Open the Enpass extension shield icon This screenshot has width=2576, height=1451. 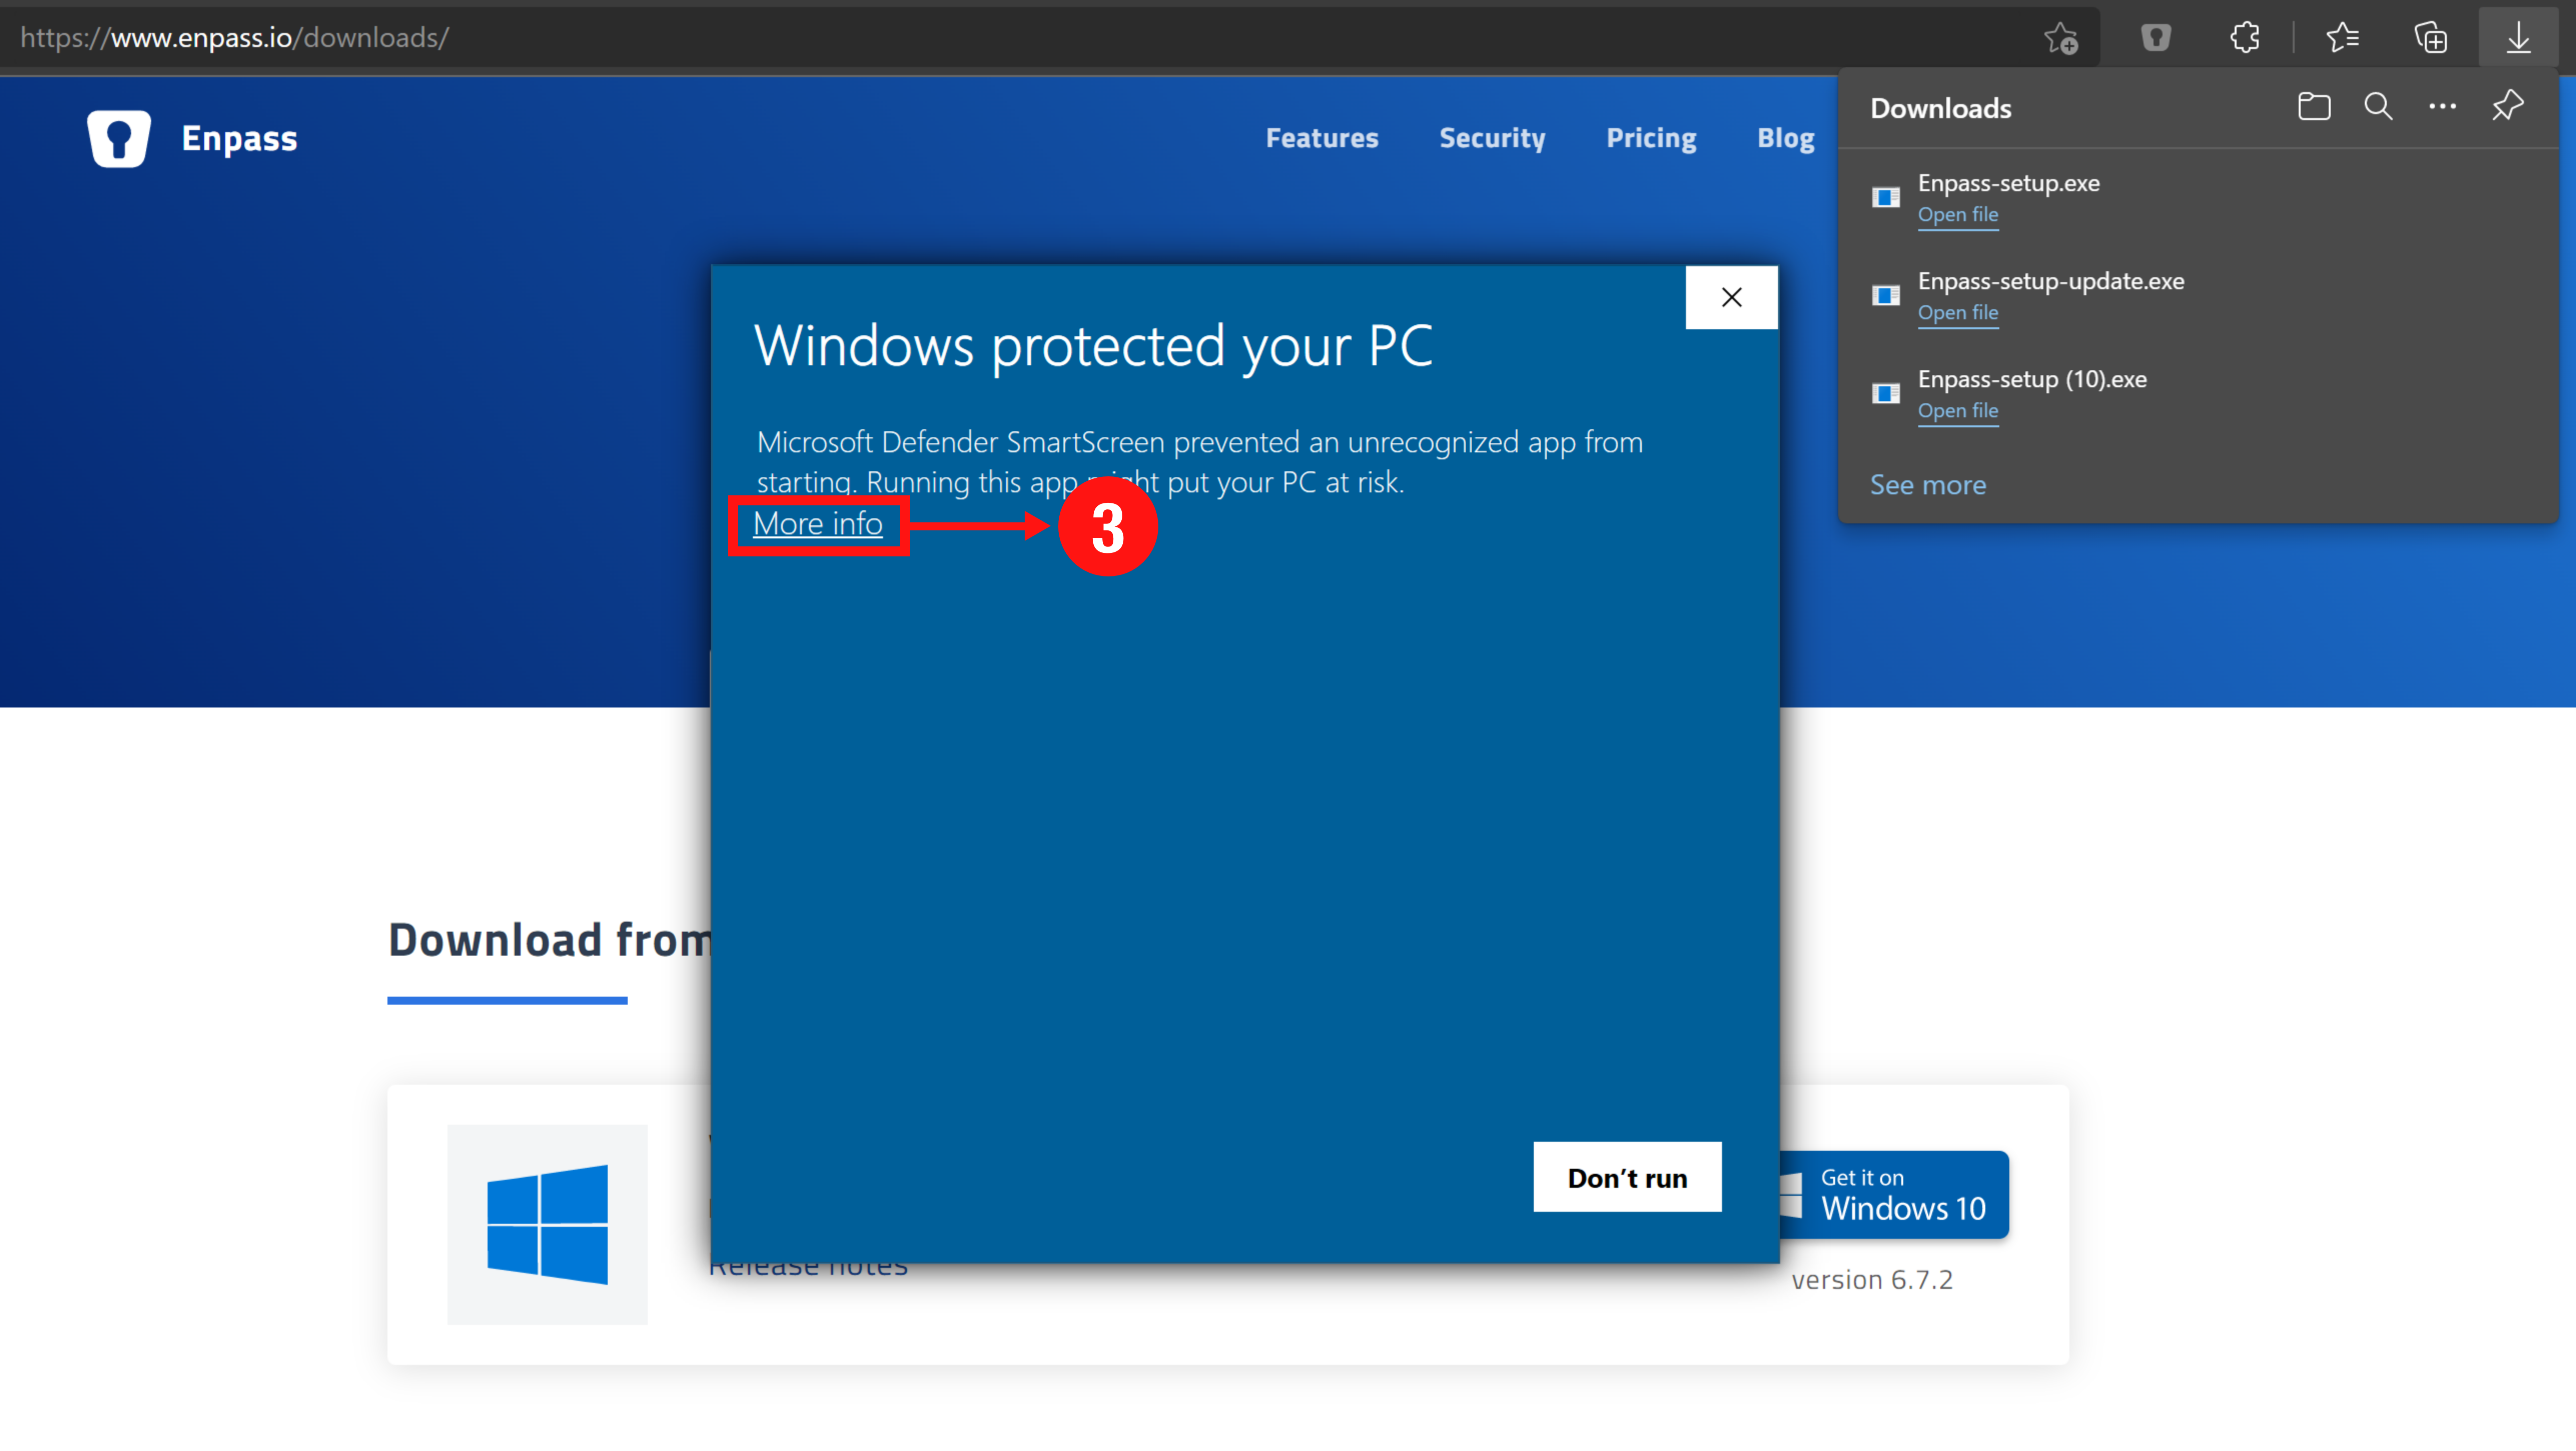click(x=2156, y=38)
